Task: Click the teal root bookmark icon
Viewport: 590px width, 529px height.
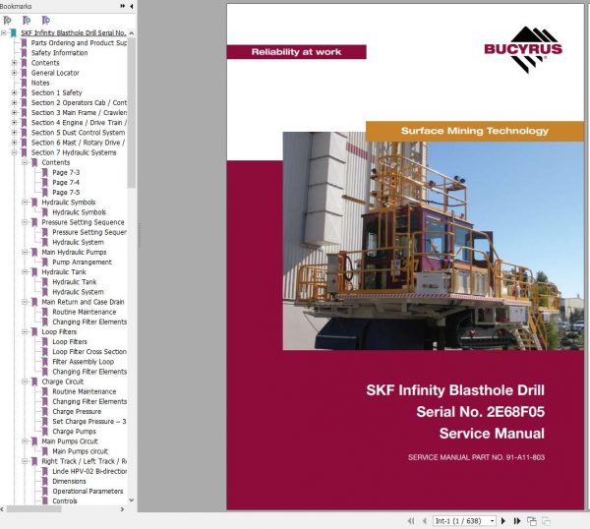Action: click(13, 33)
